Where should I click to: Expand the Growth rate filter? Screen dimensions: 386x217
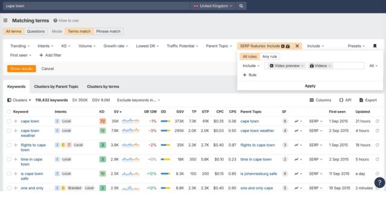[116, 46]
